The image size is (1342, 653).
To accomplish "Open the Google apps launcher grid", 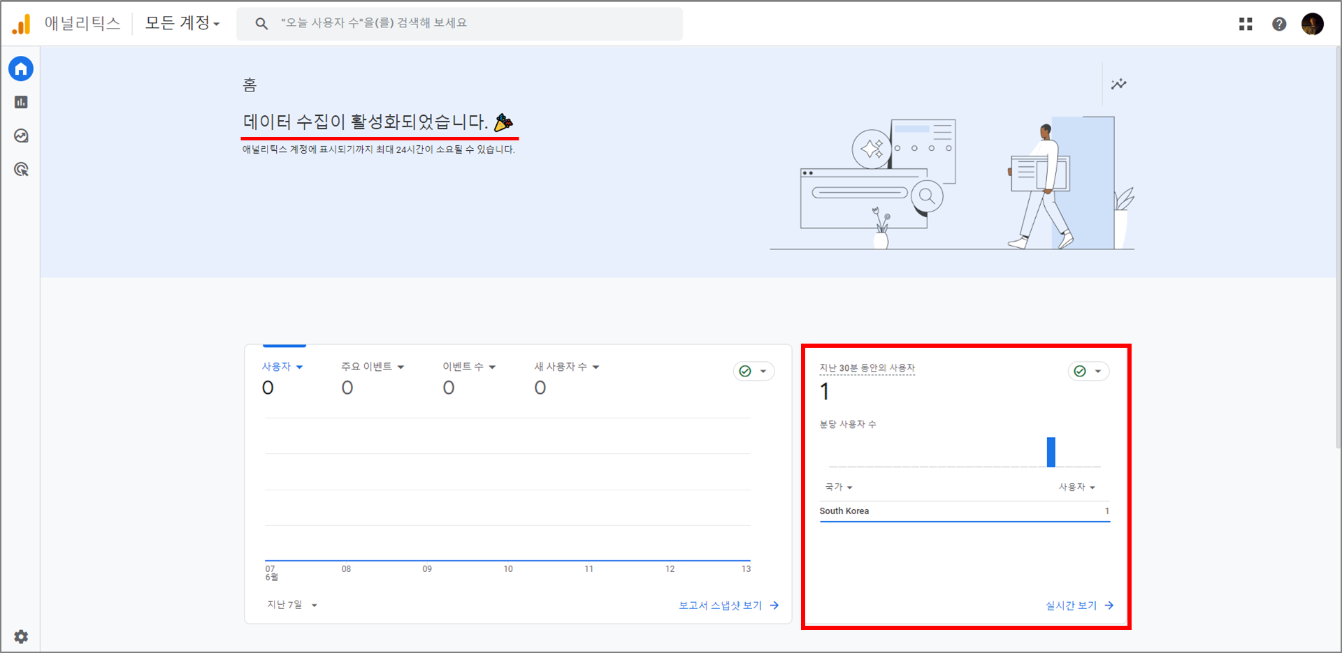I will point(1246,24).
